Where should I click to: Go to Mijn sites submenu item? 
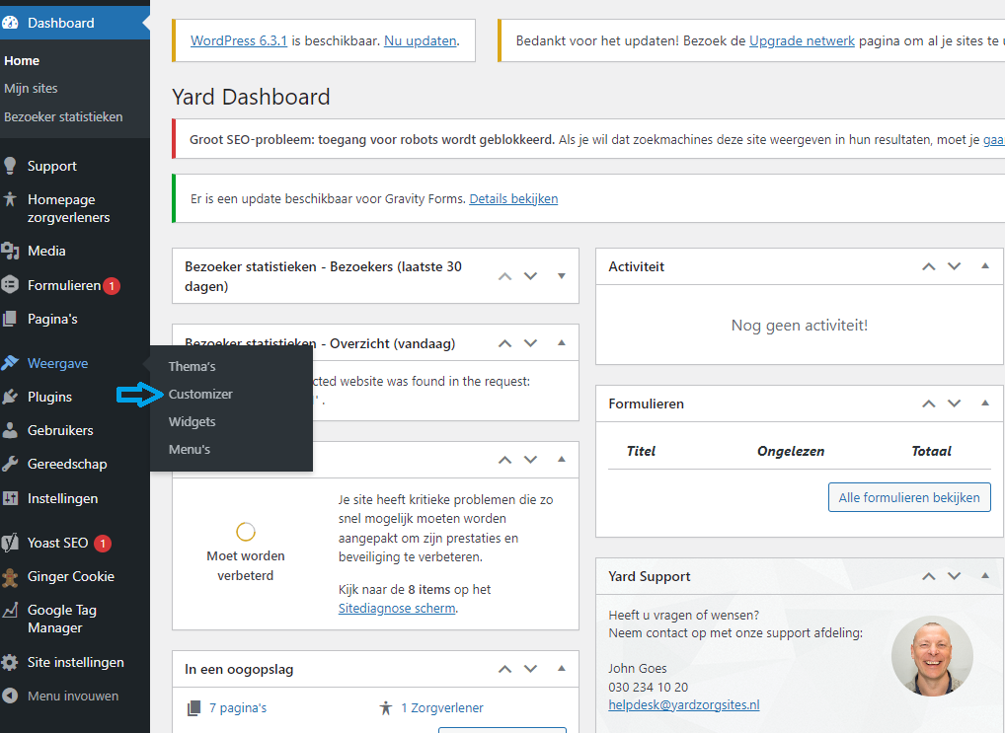(x=31, y=89)
